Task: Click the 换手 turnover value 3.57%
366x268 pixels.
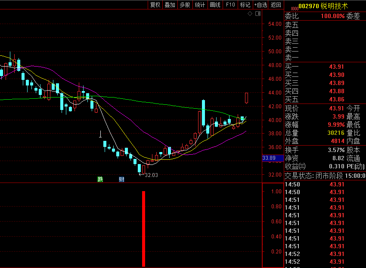Action: pos(336,150)
